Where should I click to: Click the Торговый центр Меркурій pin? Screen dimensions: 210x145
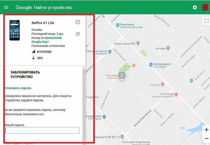(110, 52)
